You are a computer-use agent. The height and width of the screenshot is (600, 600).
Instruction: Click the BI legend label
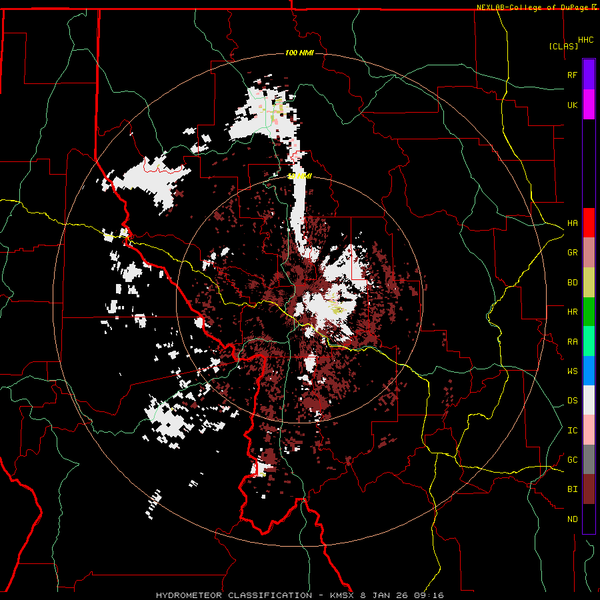(x=573, y=489)
